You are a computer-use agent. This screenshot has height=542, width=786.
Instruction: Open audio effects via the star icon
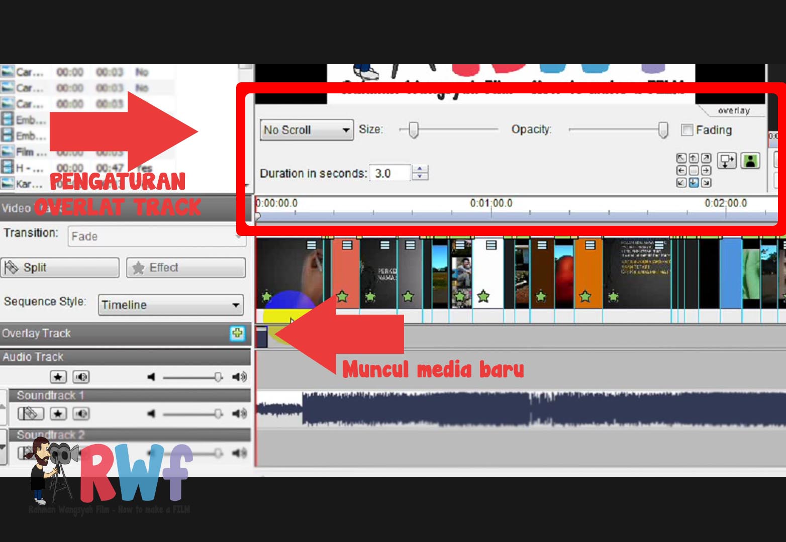(x=58, y=377)
